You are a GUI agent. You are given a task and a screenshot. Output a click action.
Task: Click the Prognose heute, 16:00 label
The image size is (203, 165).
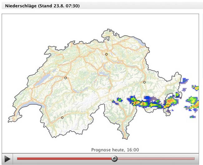click(115, 150)
